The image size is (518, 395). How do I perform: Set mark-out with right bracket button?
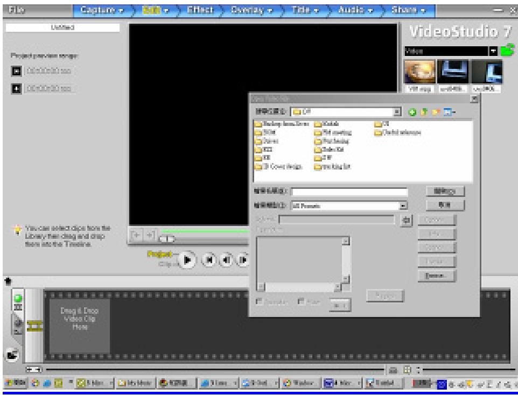pyautogui.click(x=150, y=235)
